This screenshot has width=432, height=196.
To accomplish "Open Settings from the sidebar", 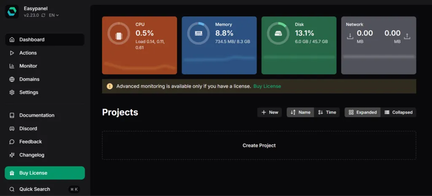I will [x=45, y=92].
